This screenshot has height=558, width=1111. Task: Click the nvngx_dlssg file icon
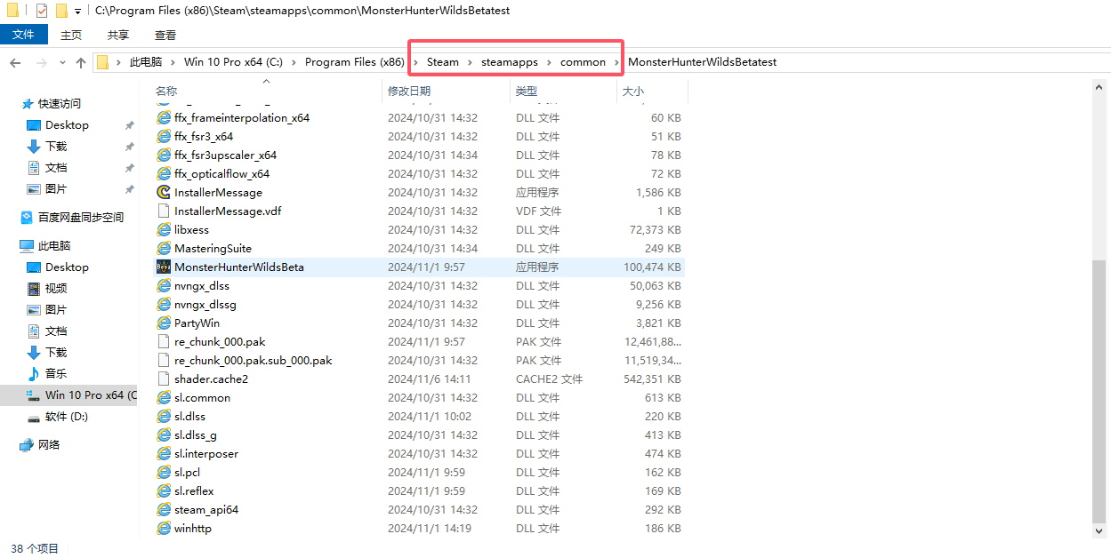pyautogui.click(x=164, y=305)
